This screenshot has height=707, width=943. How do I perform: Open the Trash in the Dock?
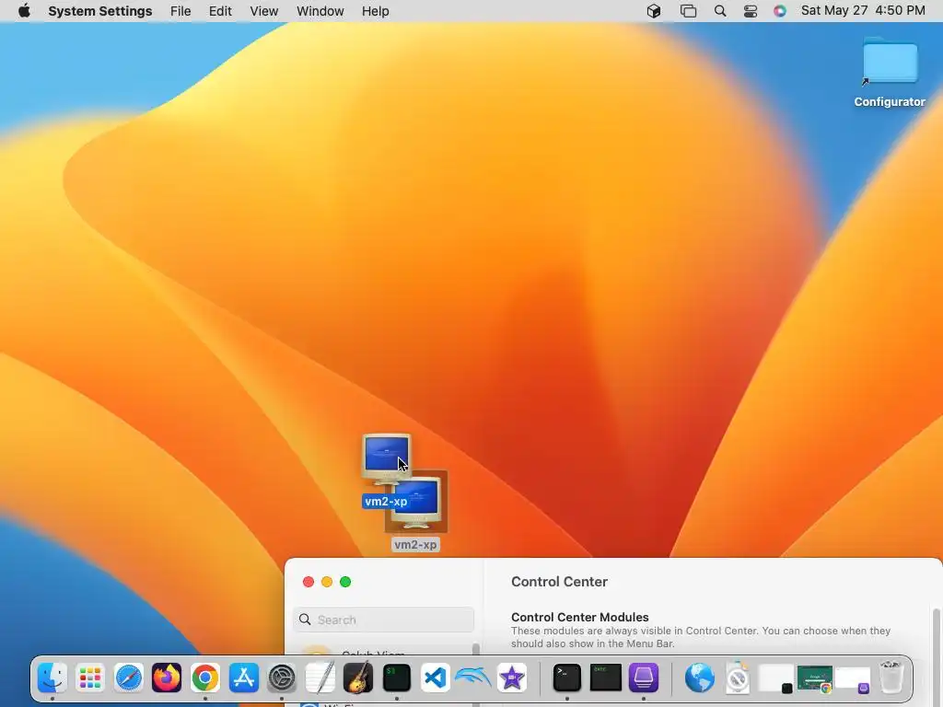click(x=891, y=677)
